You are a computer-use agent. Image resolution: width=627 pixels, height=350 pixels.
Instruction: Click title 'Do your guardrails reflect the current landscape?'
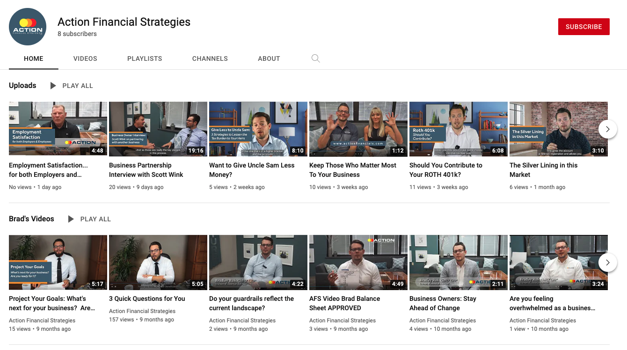tap(252, 303)
